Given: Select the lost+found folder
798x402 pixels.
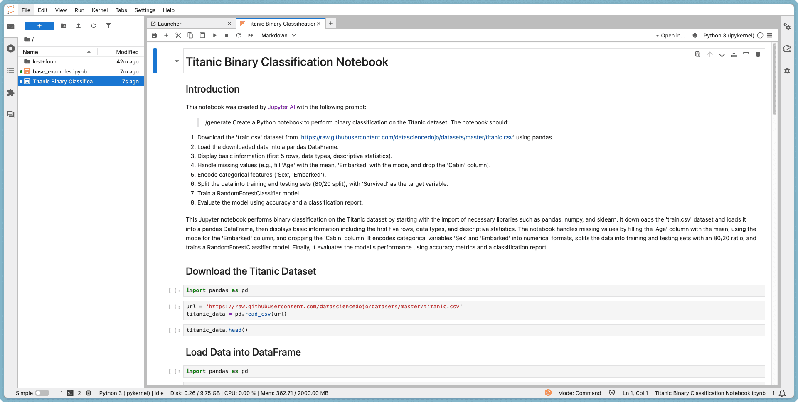Looking at the screenshot, I should click(81, 61).
